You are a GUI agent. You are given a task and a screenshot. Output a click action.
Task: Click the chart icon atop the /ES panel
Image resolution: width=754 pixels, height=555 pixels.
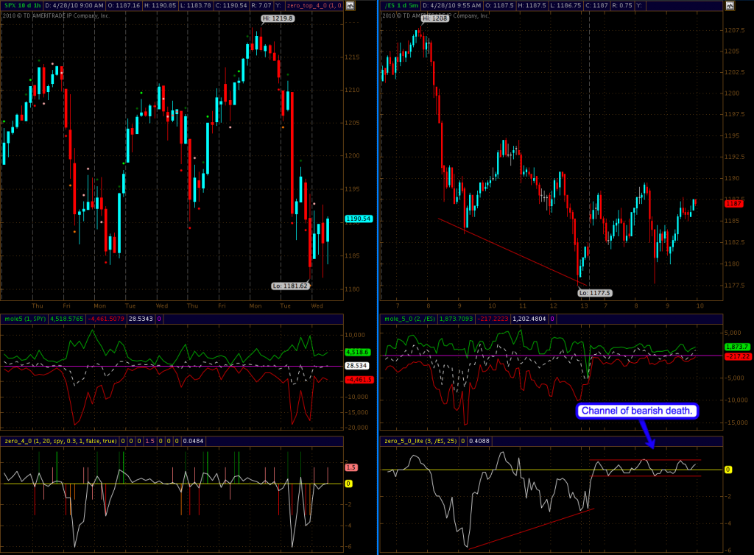tap(729, 5)
